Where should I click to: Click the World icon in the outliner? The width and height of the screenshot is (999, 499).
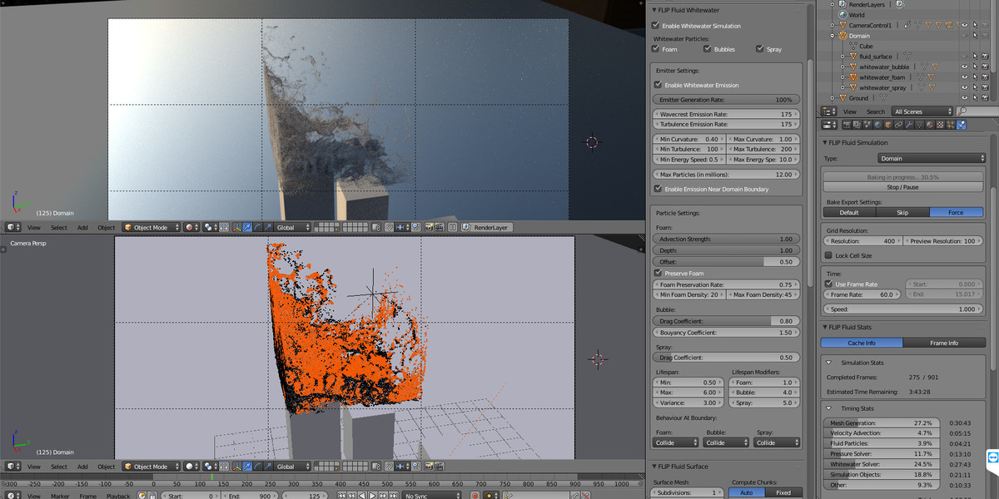coord(842,14)
